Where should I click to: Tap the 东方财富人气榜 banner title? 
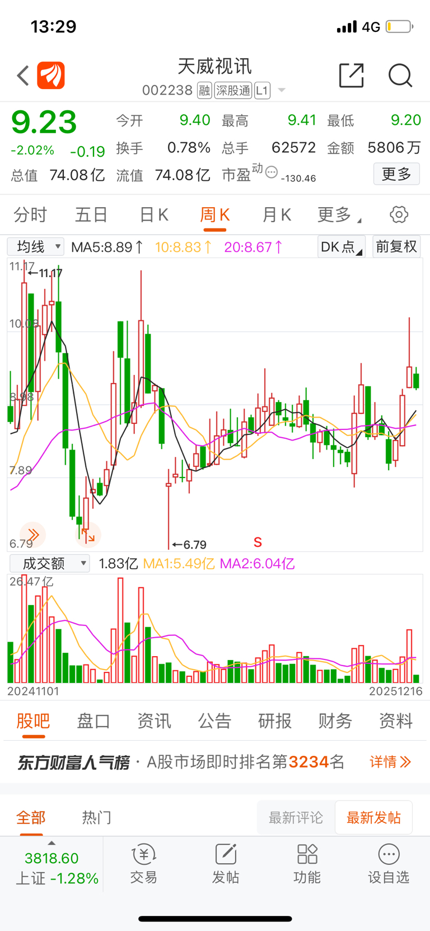(x=73, y=762)
